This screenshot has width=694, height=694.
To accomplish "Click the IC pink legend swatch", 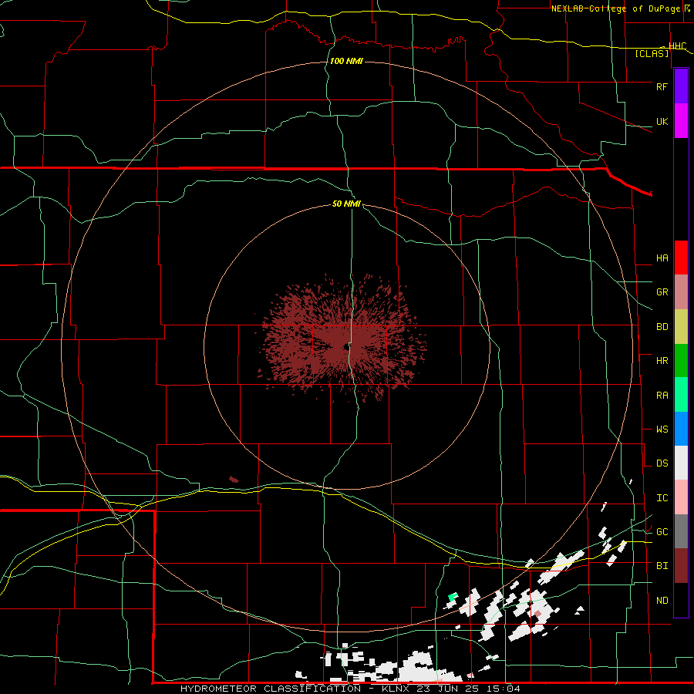I will tap(681, 497).
